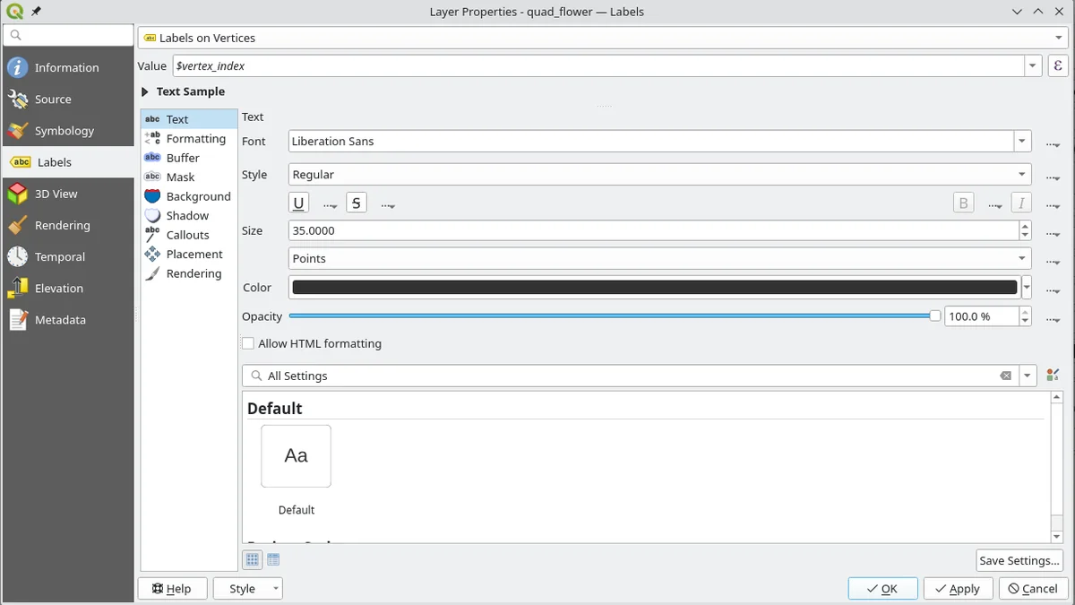Image resolution: width=1075 pixels, height=605 pixels.
Task: Select the Default text format thumbnail
Action: click(x=296, y=456)
